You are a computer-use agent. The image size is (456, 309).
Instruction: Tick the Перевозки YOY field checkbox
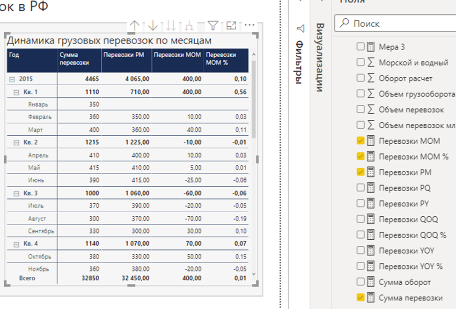(x=360, y=250)
